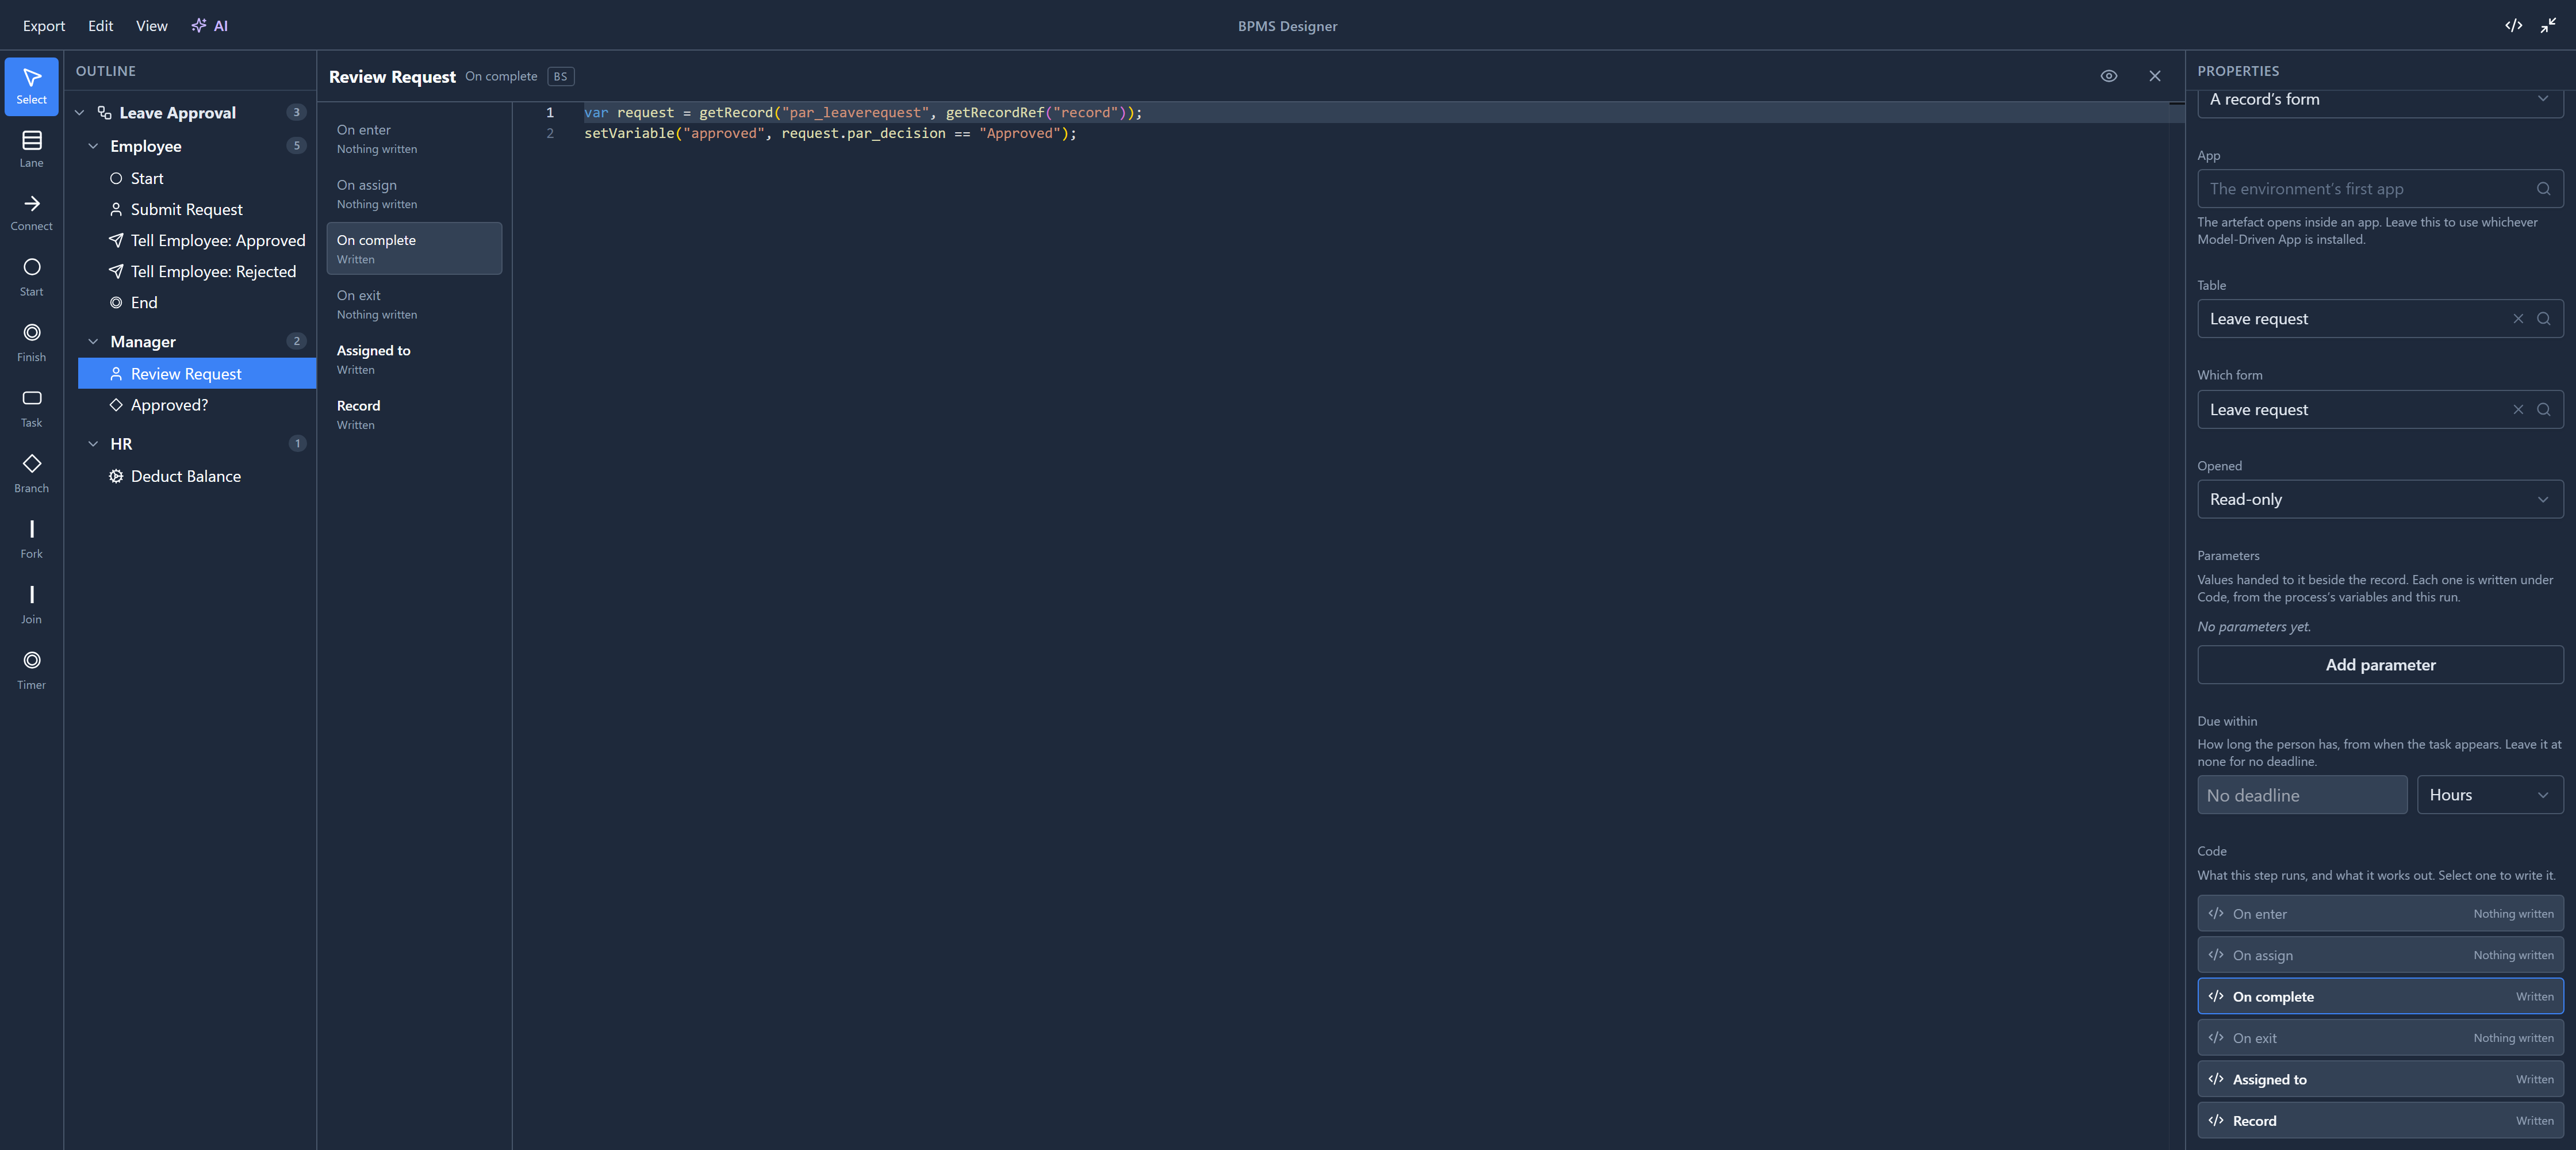Click the collapse window icon in the top bar
Image resolution: width=2576 pixels, height=1150 pixels.
point(2548,25)
